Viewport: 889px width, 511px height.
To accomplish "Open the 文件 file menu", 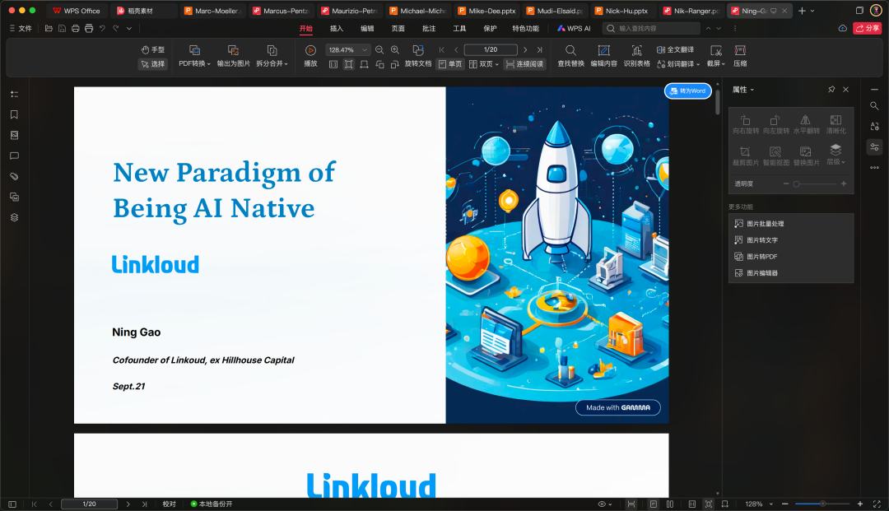I will (x=21, y=28).
